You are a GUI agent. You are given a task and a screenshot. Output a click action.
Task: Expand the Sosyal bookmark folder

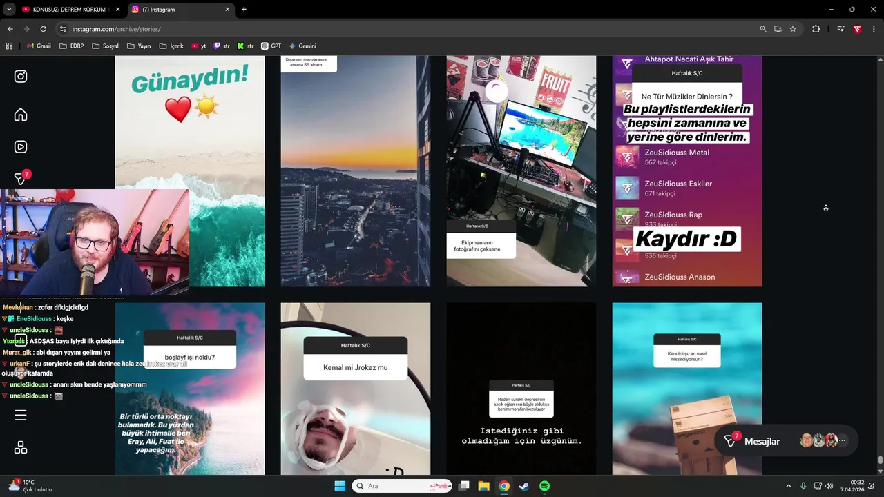[x=105, y=46]
